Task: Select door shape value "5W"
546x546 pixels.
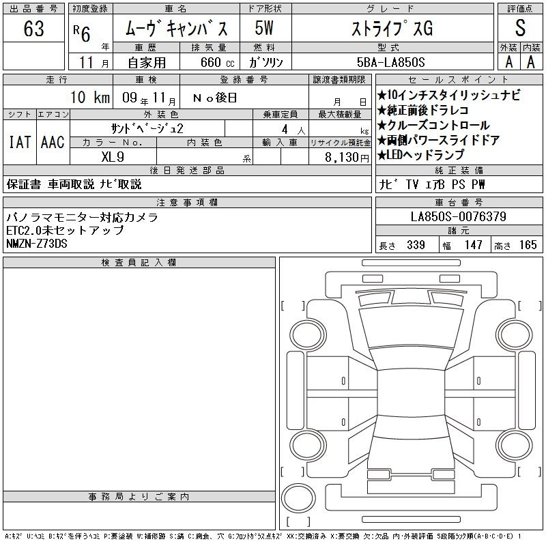Action: point(264,28)
